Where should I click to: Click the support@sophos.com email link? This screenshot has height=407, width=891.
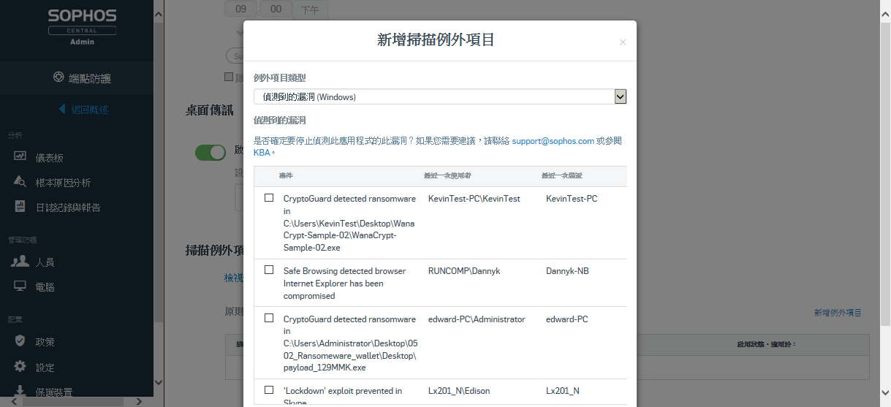(553, 140)
